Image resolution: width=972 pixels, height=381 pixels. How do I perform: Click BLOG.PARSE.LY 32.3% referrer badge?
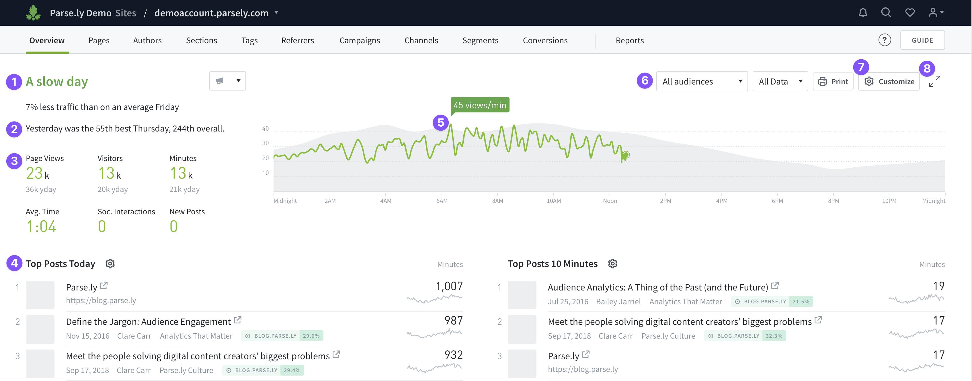click(745, 336)
